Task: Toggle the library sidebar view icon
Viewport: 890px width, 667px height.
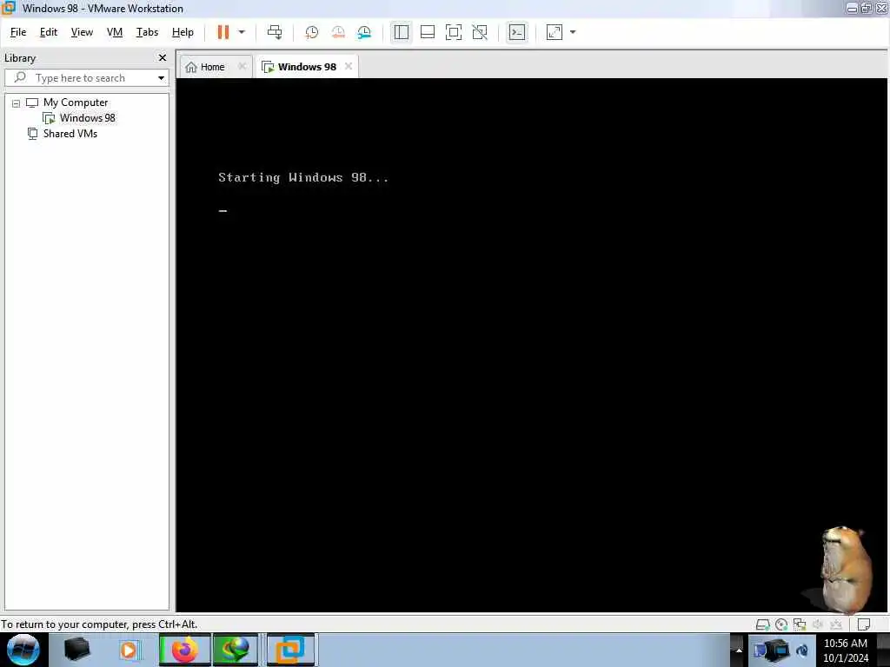Action: coord(402,32)
